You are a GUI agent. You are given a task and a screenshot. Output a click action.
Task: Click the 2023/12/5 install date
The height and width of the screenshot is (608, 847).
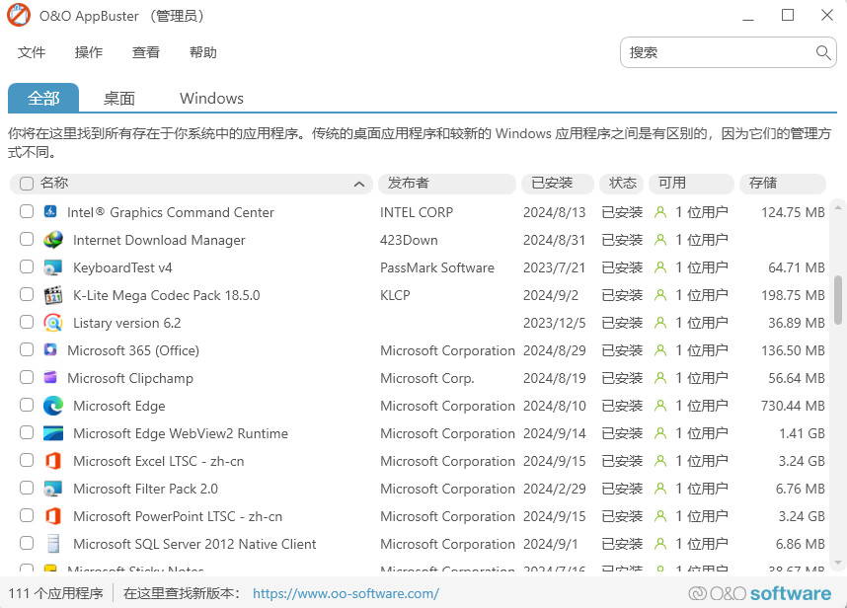click(x=554, y=323)
